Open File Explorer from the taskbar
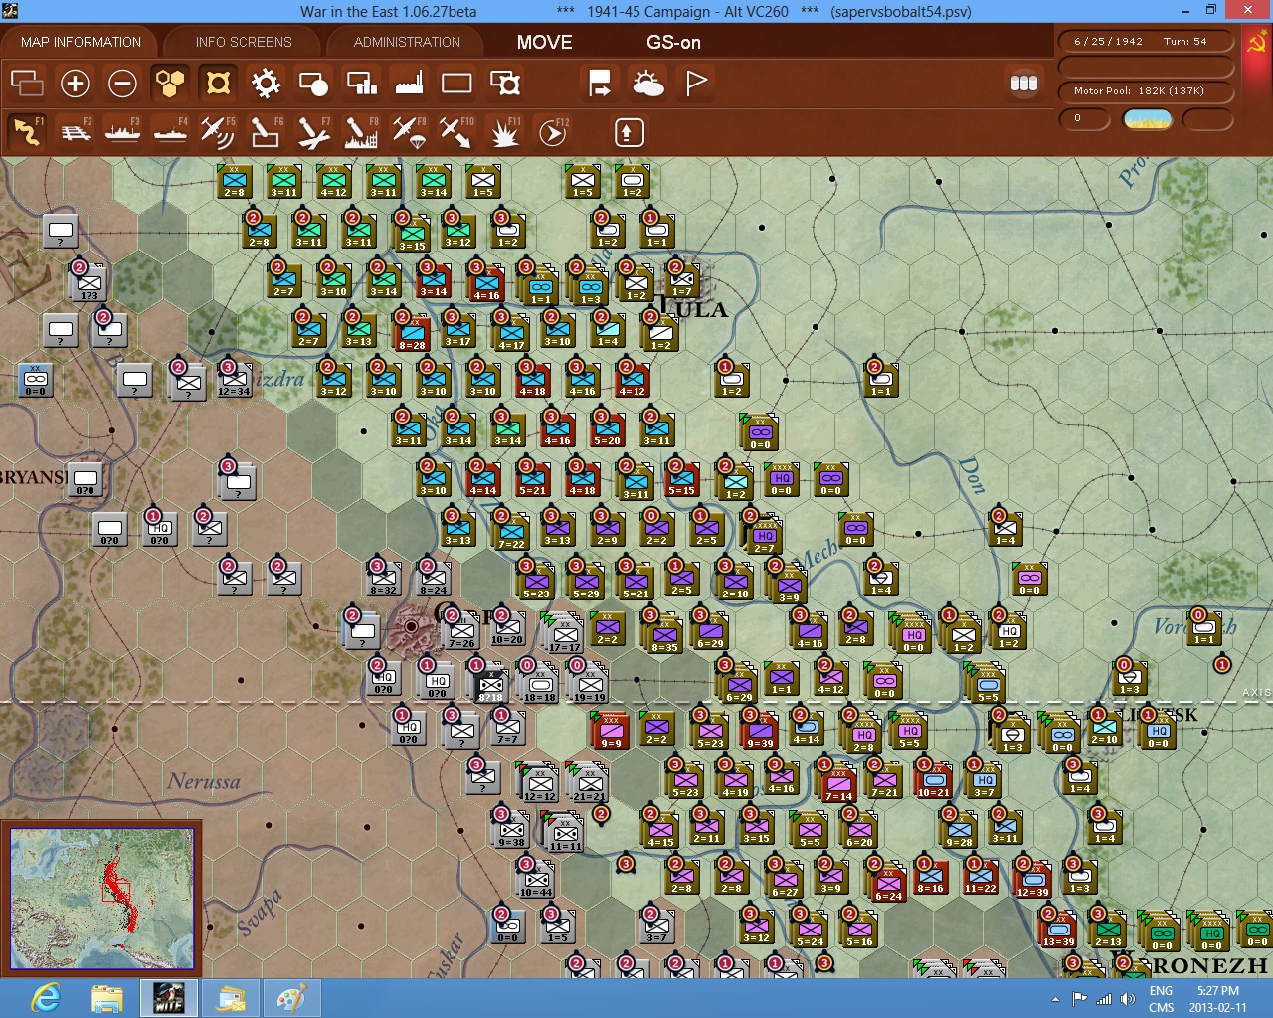The height and width of the screenshot is (1018, 1273). coord(106,998)
